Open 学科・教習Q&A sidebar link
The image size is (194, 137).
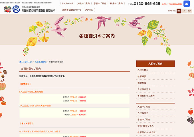coord(145,126)
